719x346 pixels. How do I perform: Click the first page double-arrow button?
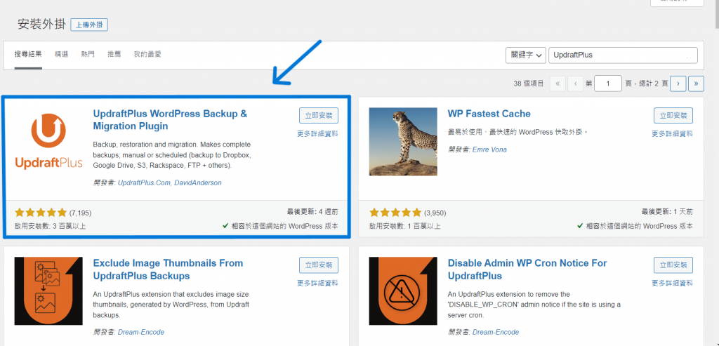pyautogui.click(x=557, y=84)
